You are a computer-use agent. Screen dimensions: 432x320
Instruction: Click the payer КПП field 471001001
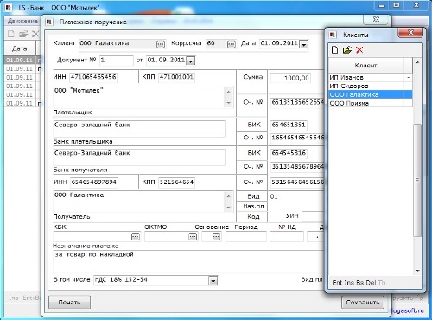point(176,77)
